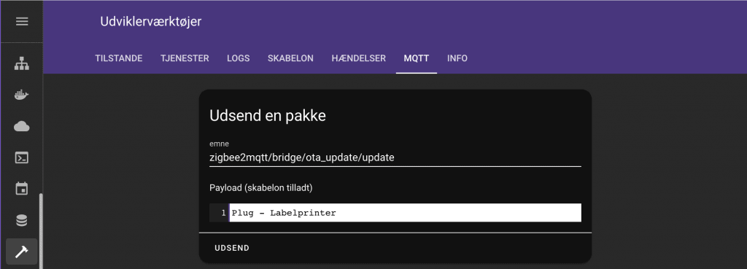747x269 pixels.
Task: Focus the emne topic input field
Action: 395,157
